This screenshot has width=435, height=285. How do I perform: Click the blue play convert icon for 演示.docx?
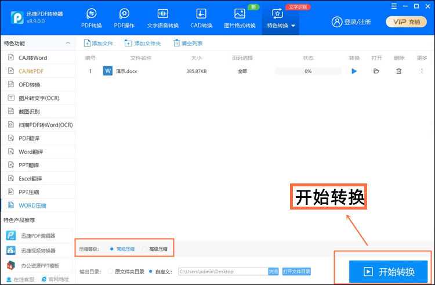(x=354, y=71)
